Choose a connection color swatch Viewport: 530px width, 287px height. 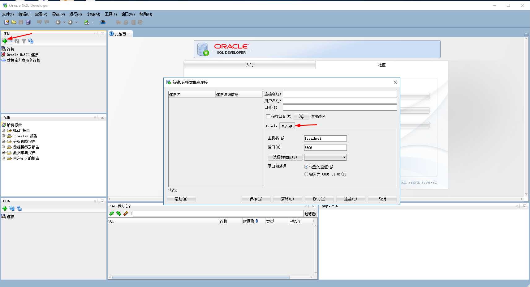[x=301, y=116]
